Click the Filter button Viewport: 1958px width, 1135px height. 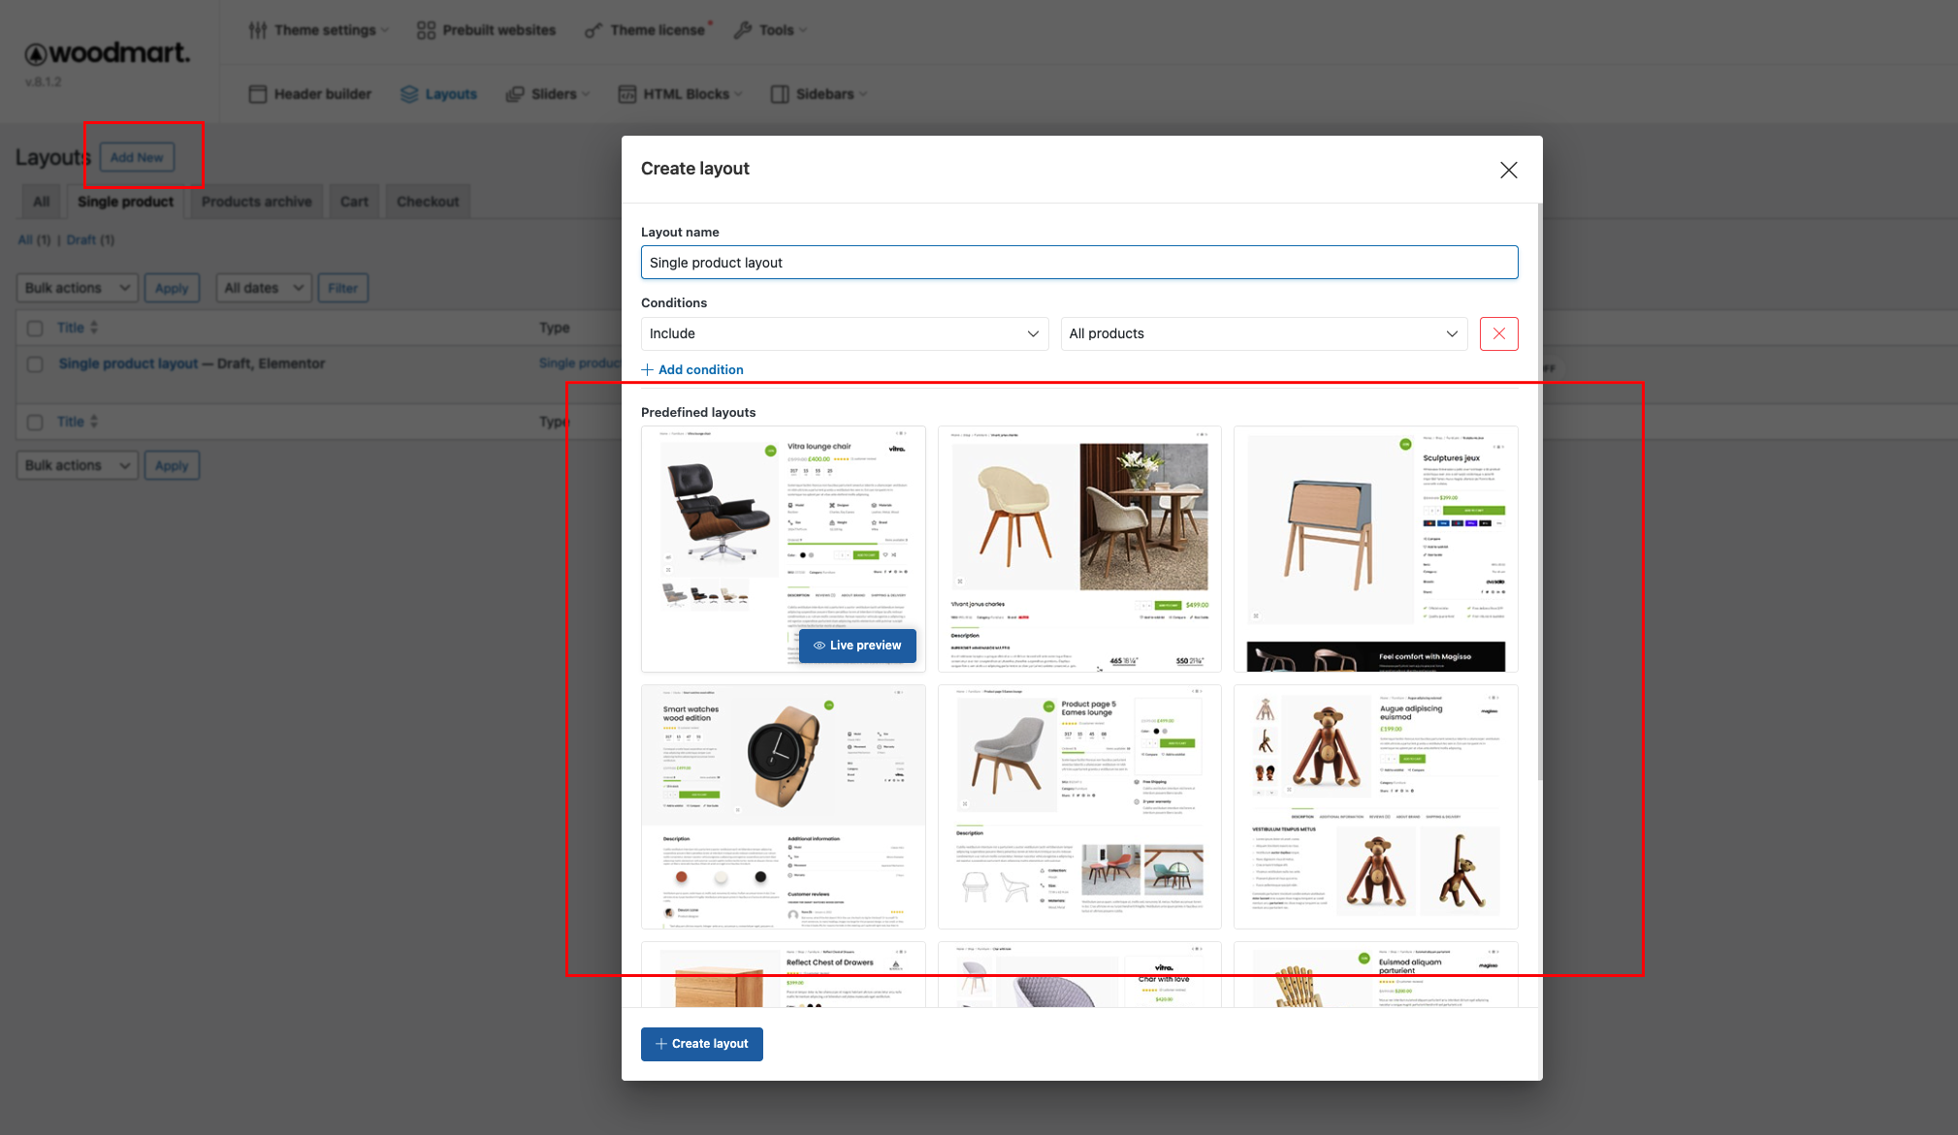tap(342, 288)
